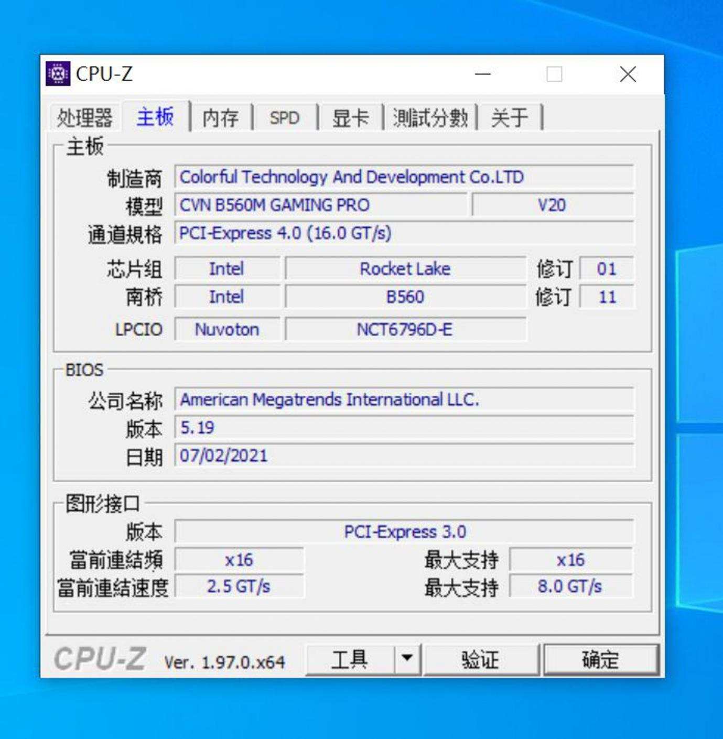This screenshot has height=739, width=723.
Task: Click the Intel chipset vendor in 芯片组 row
Action: click(228, 269)
